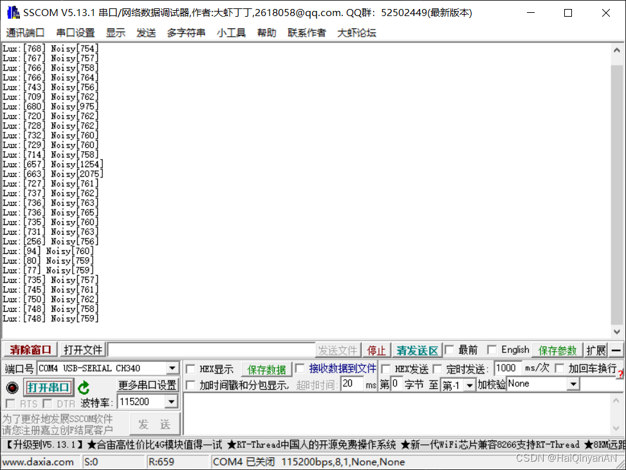This screenshot has height=470, width=626.
Task: Open the 加校验 parity dropdown
Action: click(x=573, y=384)
